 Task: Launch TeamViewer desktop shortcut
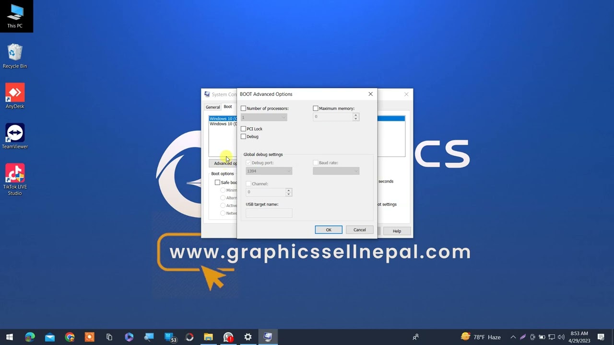click(x=15, y=137)
